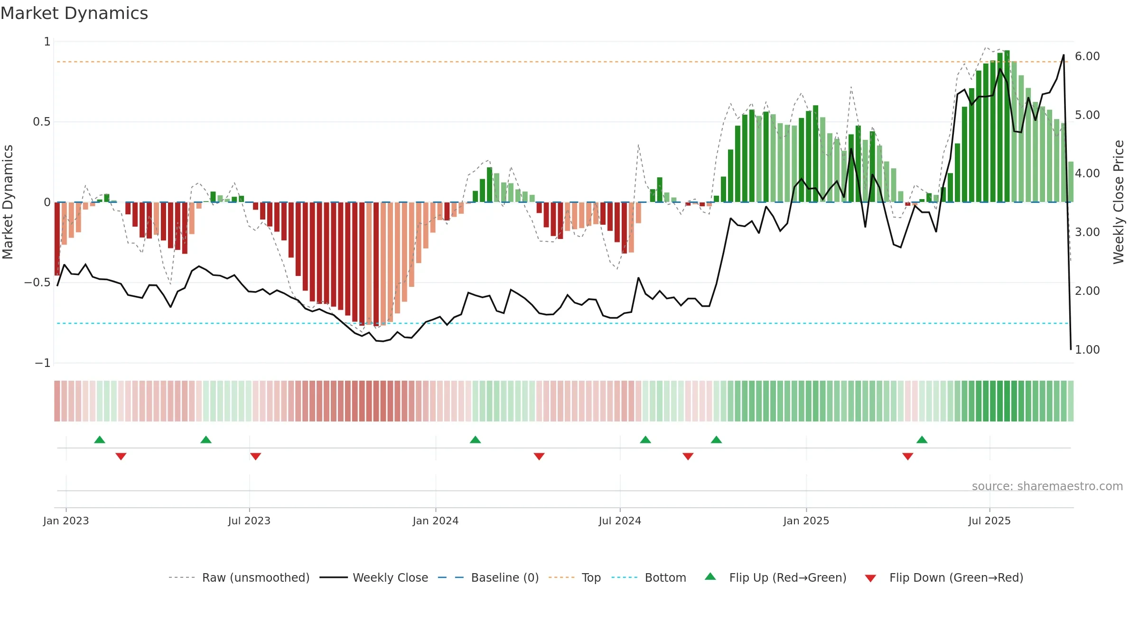Select the green flip-up marker after Jan 2024
Image resolution: width=1139 pixels, height=640 pixels.
pos(476,439)
